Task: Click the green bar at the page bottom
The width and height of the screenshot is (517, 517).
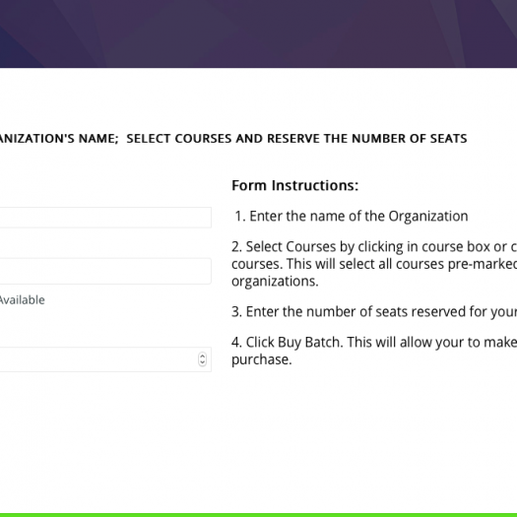Action: pyautogui.click(x=258, y=515)
